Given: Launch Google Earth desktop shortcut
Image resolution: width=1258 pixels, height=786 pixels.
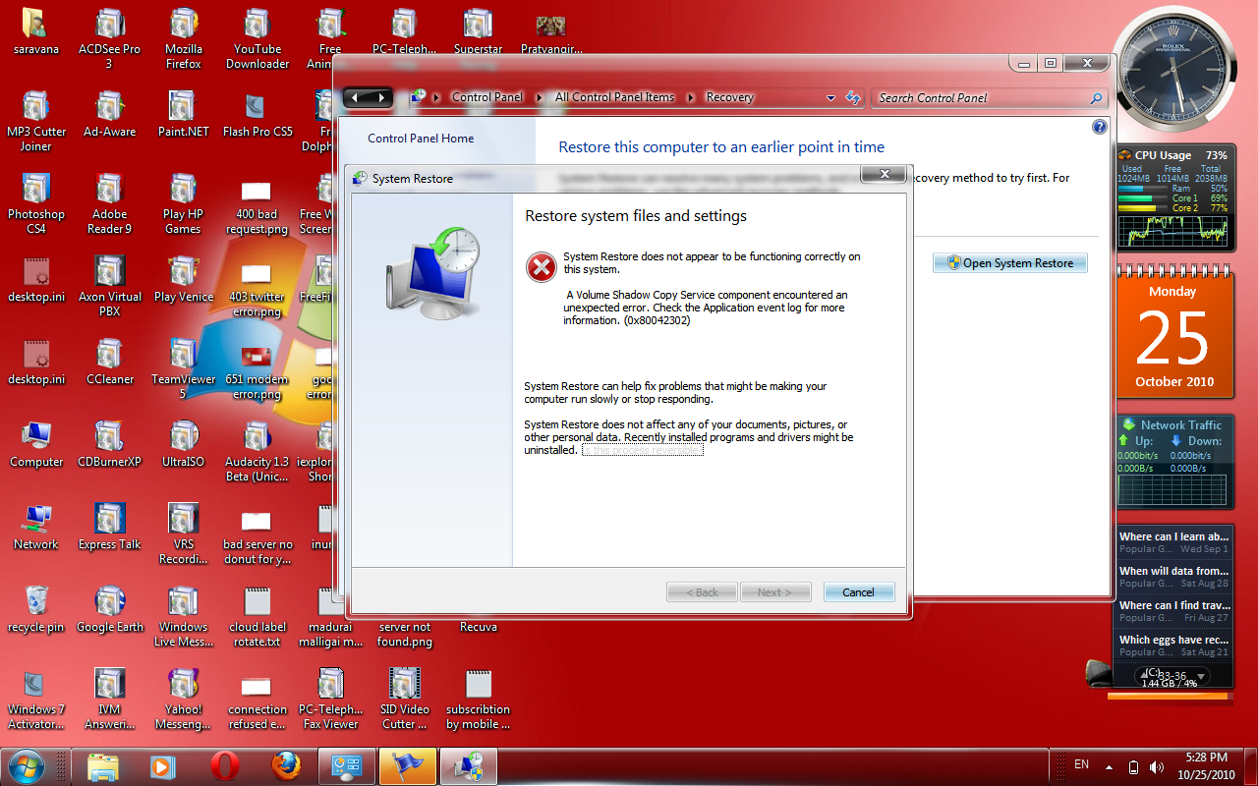Looking at the screenshot, I should [109, 609].
